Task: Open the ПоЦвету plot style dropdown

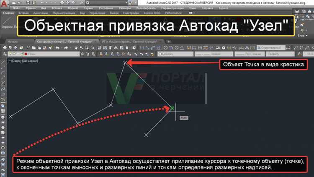Action: [281, 54]
